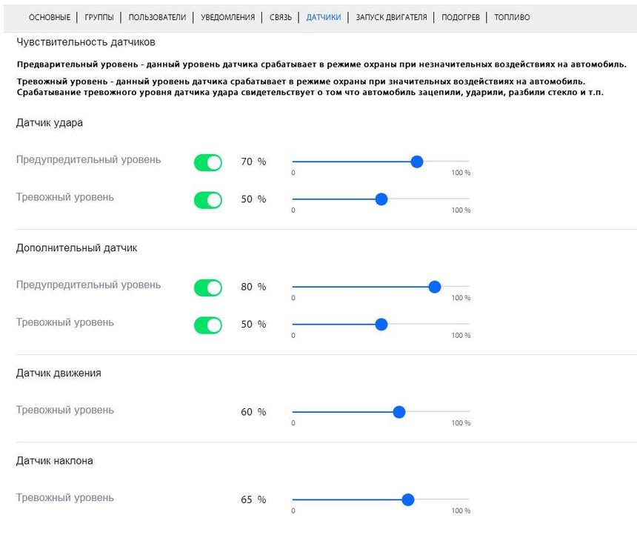Click additional sensor alarm slider handle at 50%
The width and height of the screenshot is (637, 538).
(x=381, y=324)
